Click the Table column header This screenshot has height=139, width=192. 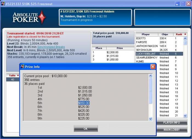13,75
